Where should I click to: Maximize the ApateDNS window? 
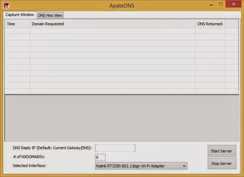[220, 4]
